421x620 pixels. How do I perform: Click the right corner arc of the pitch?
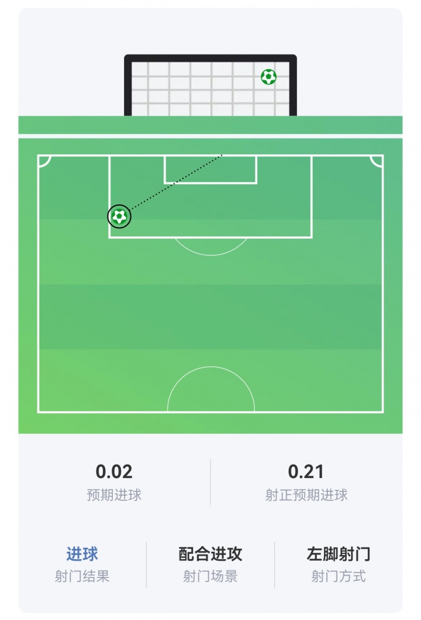(x=377, y=161)
